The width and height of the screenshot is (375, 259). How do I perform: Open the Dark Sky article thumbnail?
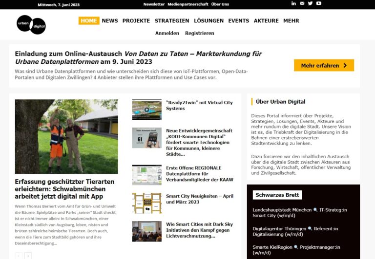click(x=147, y=231)
